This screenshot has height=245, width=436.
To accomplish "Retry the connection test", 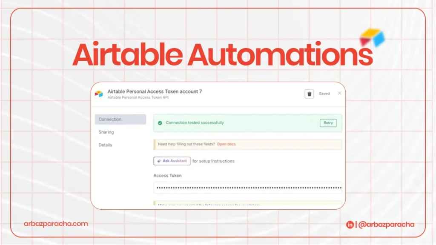I will coord(328,123).
